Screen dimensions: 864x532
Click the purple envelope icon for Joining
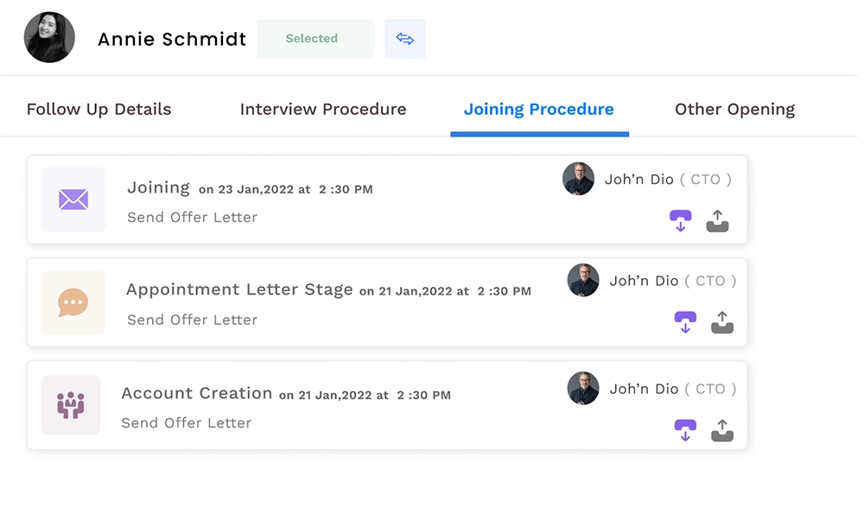tap(73, 199)
